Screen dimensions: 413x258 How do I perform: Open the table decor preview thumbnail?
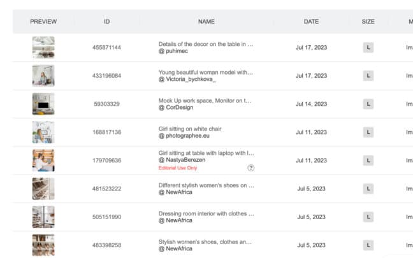coord(43,48)
